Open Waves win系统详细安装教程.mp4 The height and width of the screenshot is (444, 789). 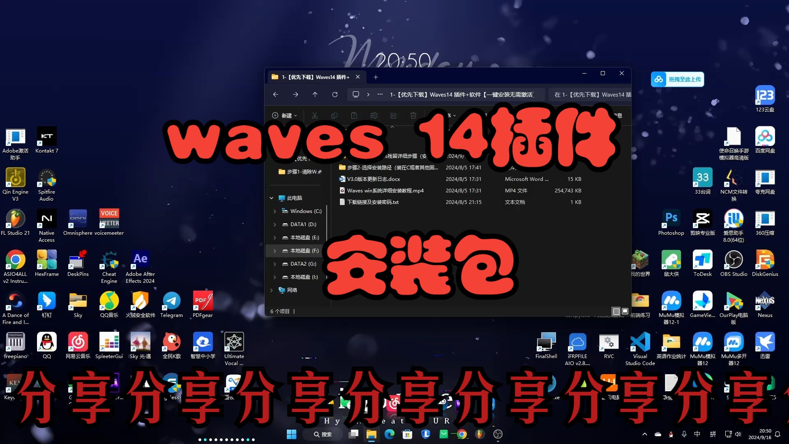[385, 190]
